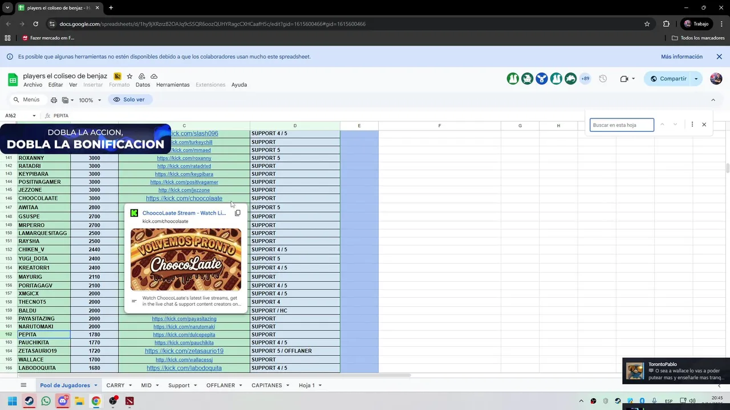Screen dimensions: 730x410
Task: Click the Windows Start button
Action: [12, 401]
